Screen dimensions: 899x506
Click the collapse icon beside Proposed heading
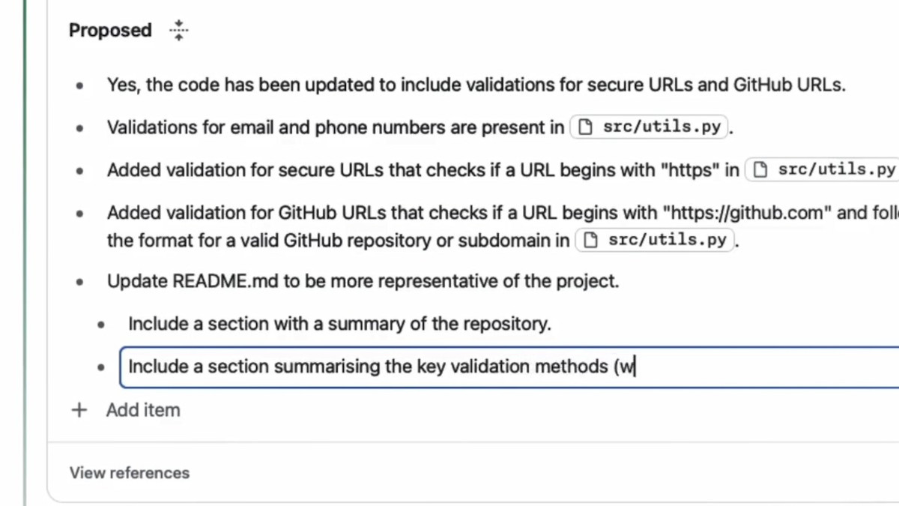point(178,31)
